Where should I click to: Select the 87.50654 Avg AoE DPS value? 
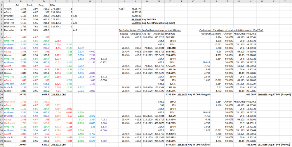136,19
